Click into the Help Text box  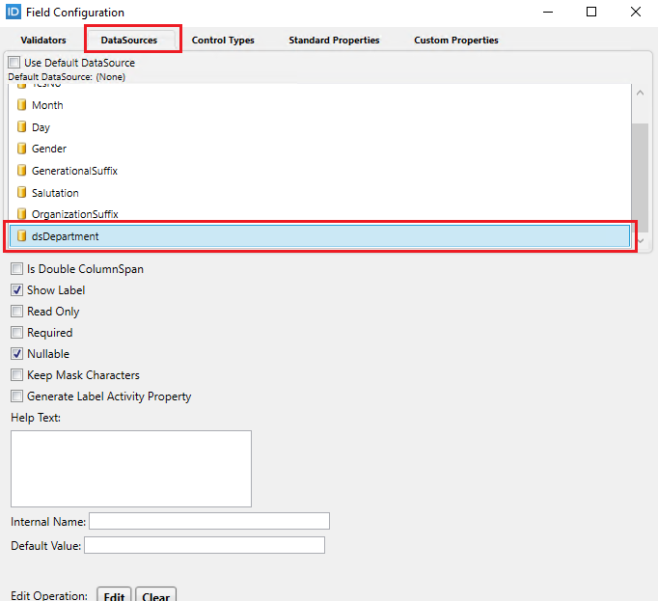point(131,469)
